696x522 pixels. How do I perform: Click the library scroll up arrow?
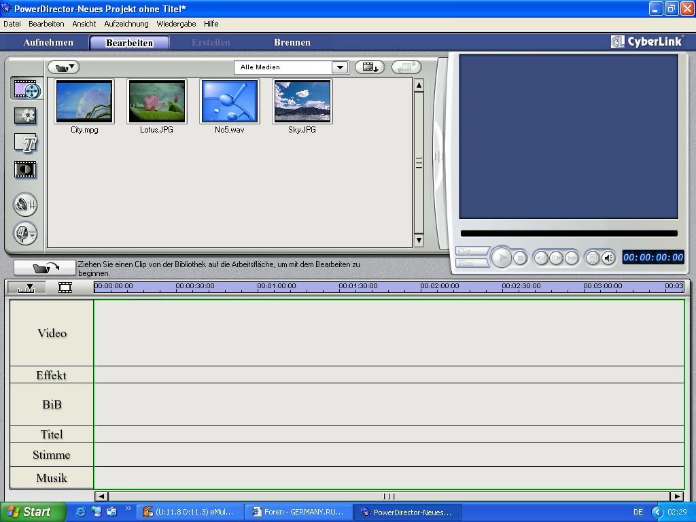[x=419, y=85]
